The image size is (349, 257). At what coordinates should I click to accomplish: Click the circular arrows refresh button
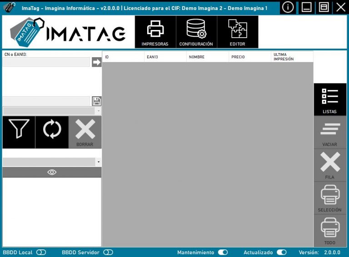pos(52,132)
